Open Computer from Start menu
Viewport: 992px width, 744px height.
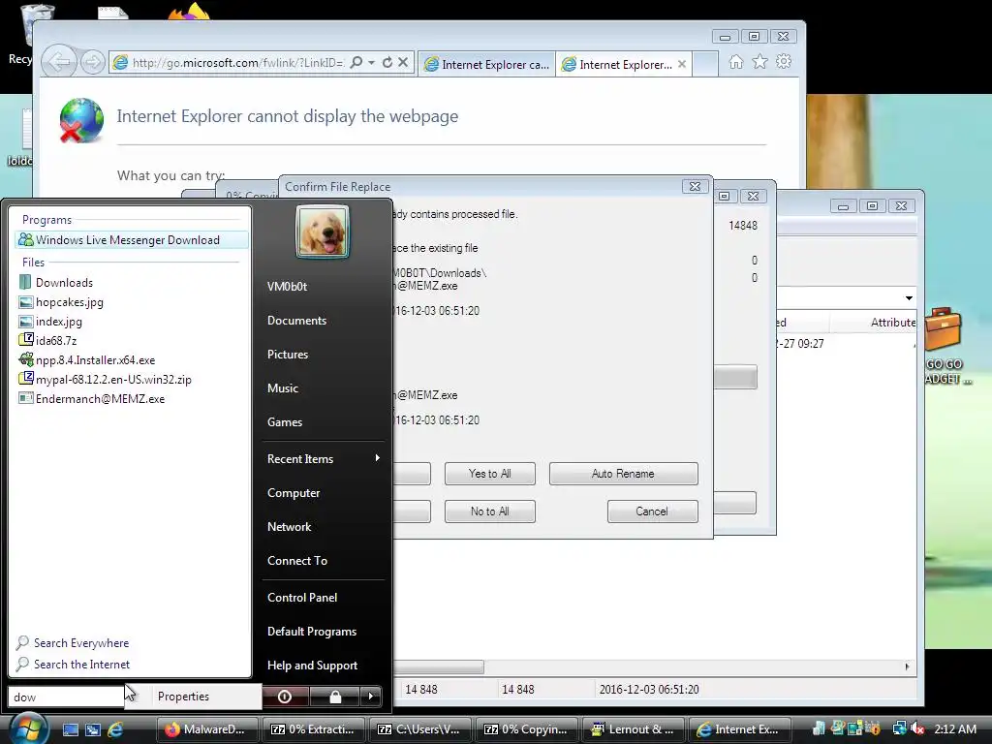[293, 493]
